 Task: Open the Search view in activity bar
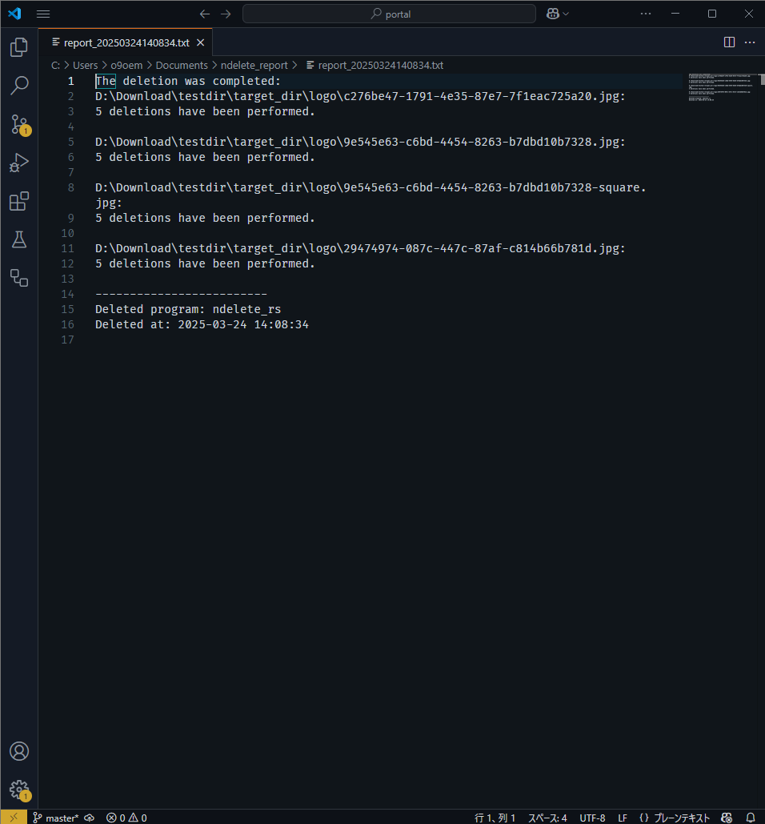[19, 86]
